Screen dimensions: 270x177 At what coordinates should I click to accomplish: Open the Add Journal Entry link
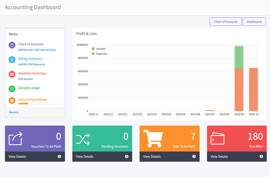(x=45, y=50)
